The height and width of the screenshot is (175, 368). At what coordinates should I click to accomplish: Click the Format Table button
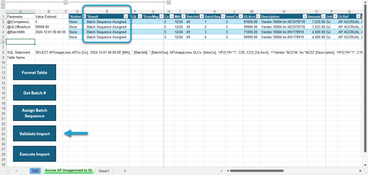pyautogui.click(x=34, y=72)
